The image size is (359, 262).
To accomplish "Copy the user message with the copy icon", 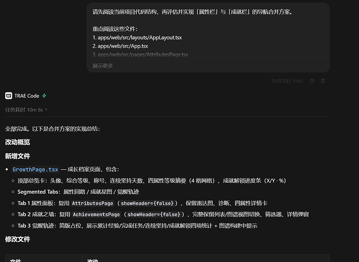I will pyautogui.click(x=312, y=81).
